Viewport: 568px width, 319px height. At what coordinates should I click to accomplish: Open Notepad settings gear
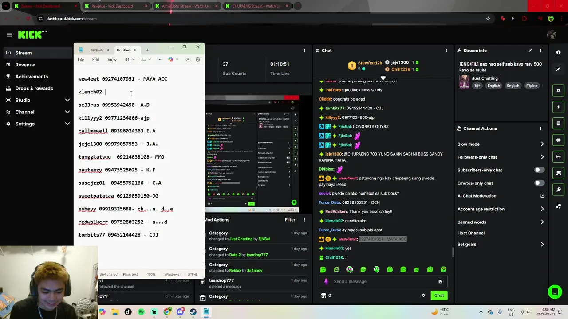click(198, 59)
